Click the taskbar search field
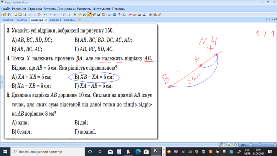The width and height of the screenshot is (277, 156). pos(48,152)
